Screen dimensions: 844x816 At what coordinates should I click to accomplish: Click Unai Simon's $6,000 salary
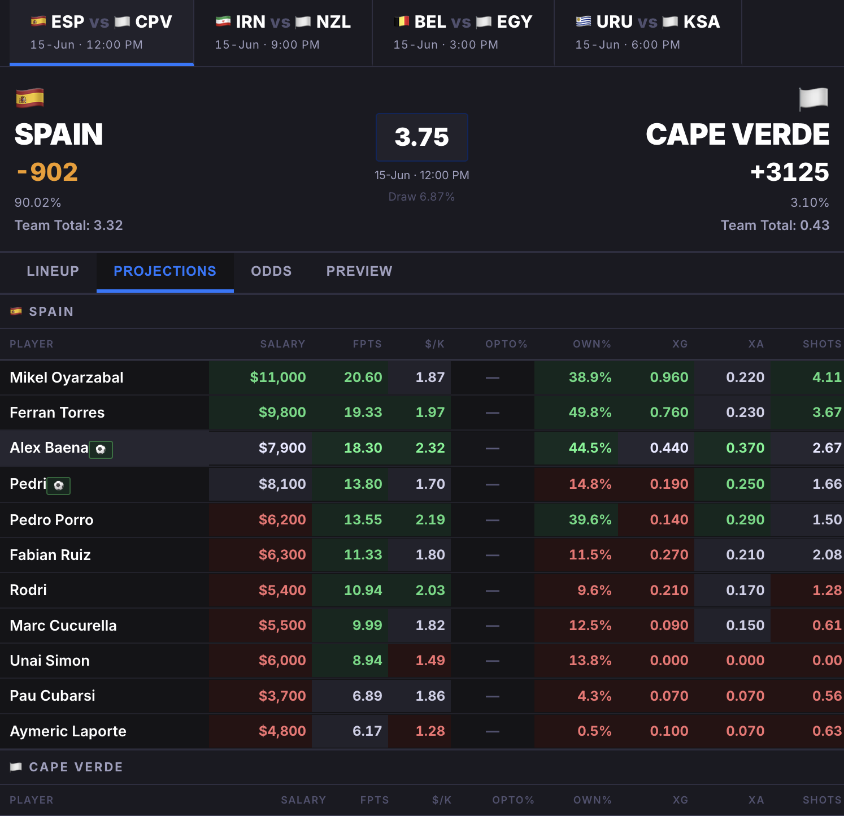[282, 661]
